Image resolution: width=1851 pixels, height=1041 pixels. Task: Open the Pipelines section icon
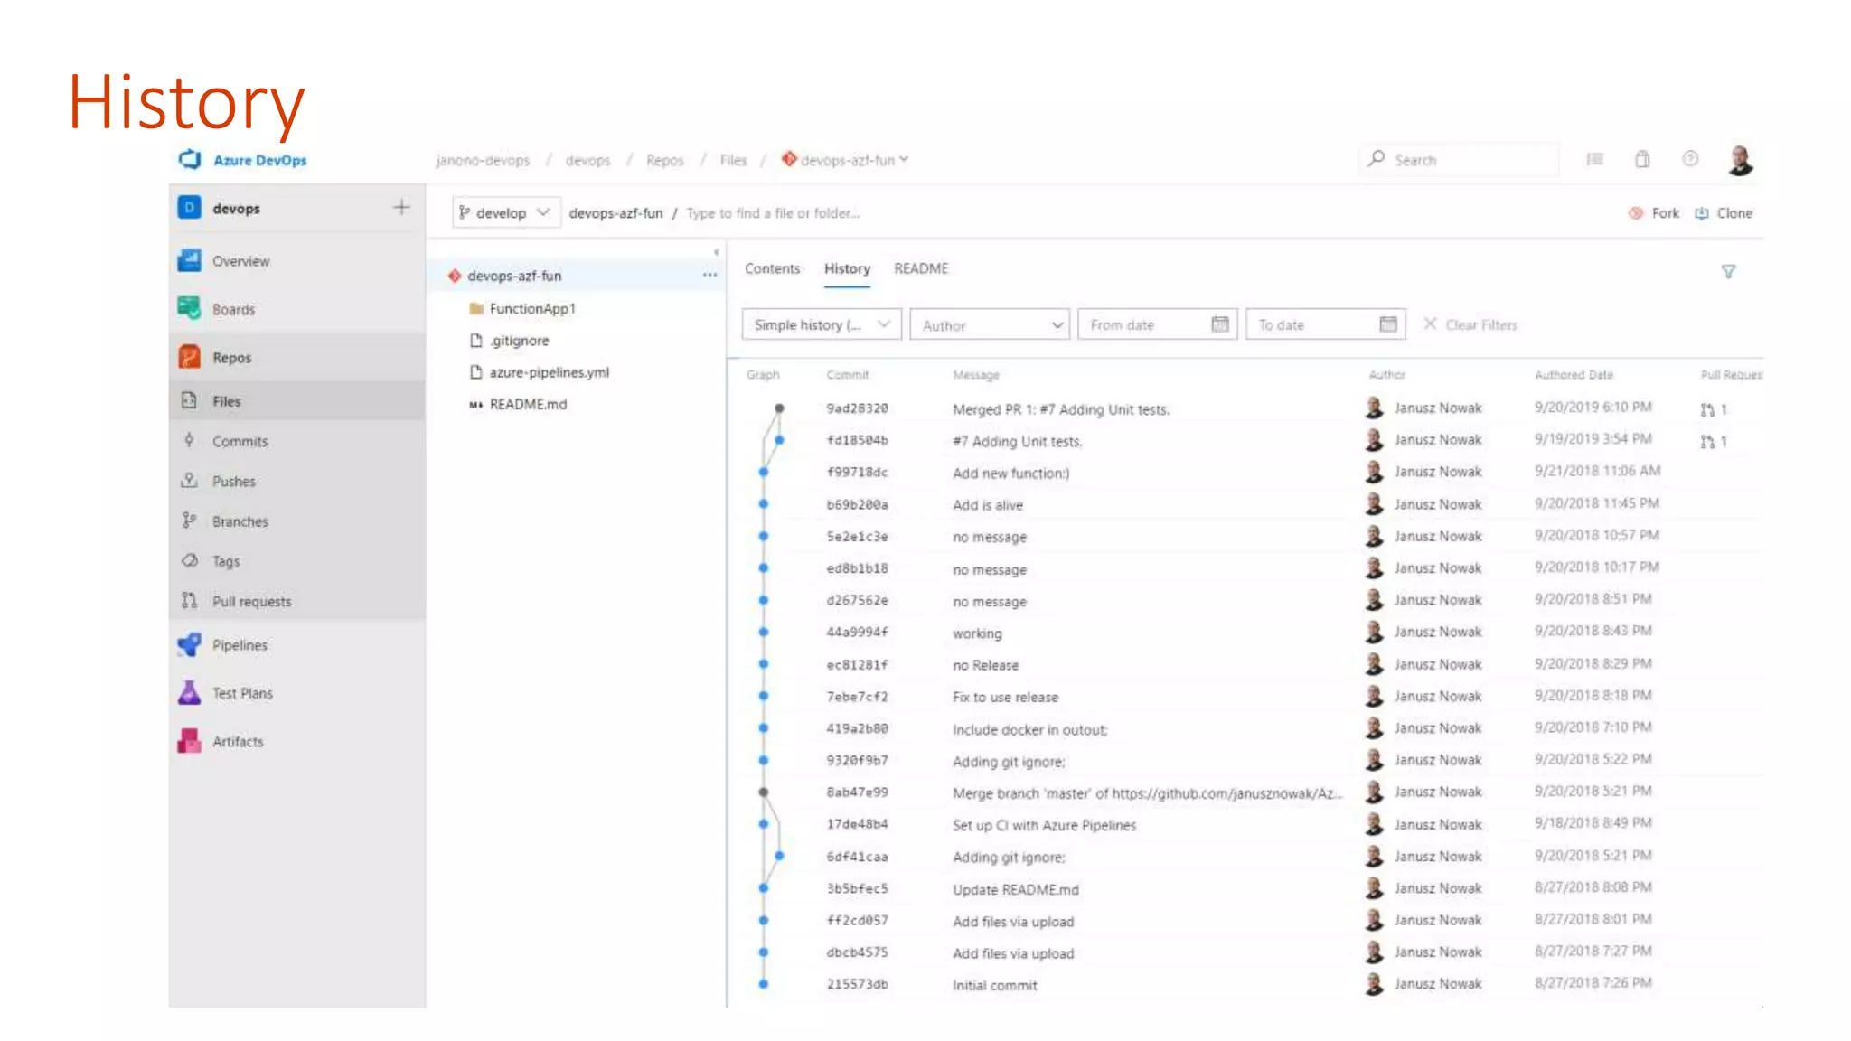click(190, 644)
